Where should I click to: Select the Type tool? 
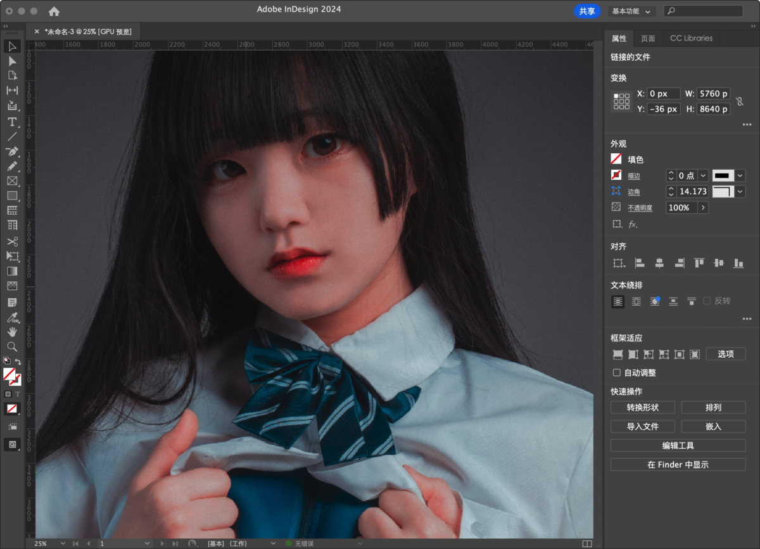(x=12, y=122)
